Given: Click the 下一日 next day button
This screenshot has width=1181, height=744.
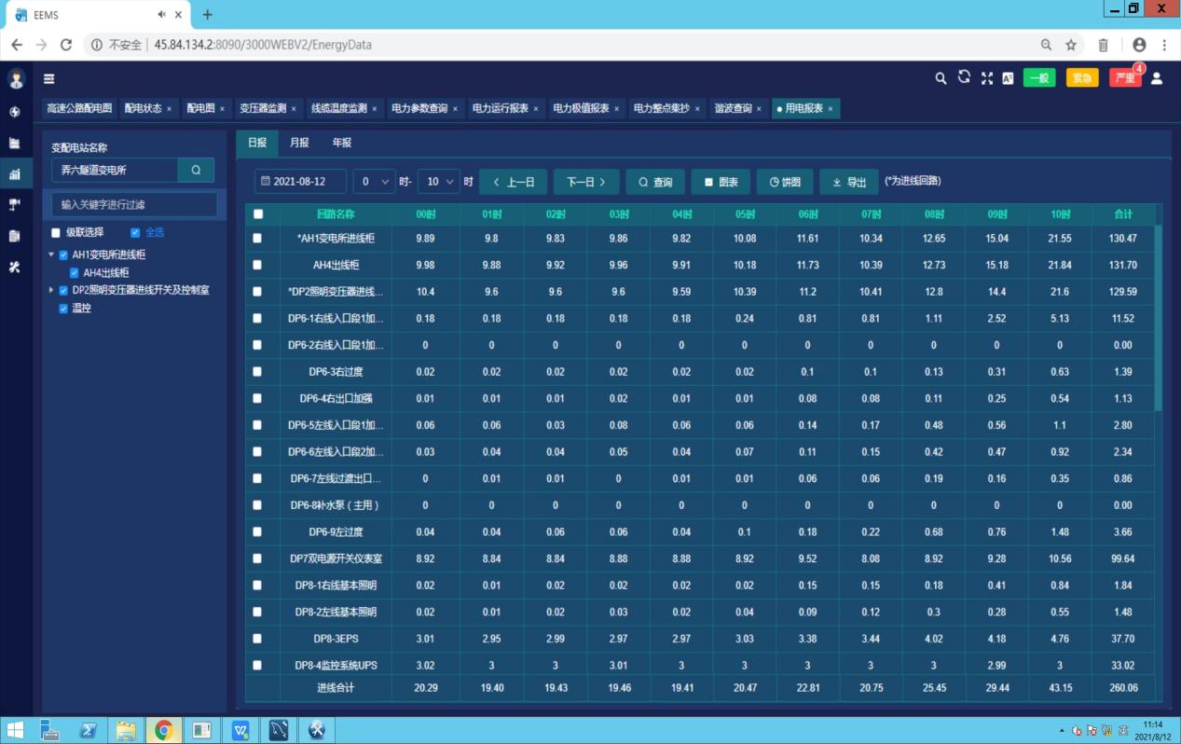Looking at the screenshot, I should 586,182.
